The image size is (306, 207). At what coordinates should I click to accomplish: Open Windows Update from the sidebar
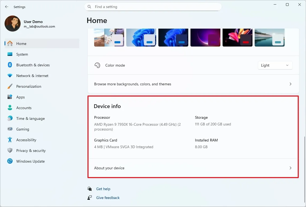30,161
